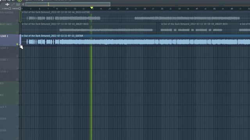Click bar 9 on the timeline ruler
The width and height of the screenshot is (250, 140).
tap(57, 9)
